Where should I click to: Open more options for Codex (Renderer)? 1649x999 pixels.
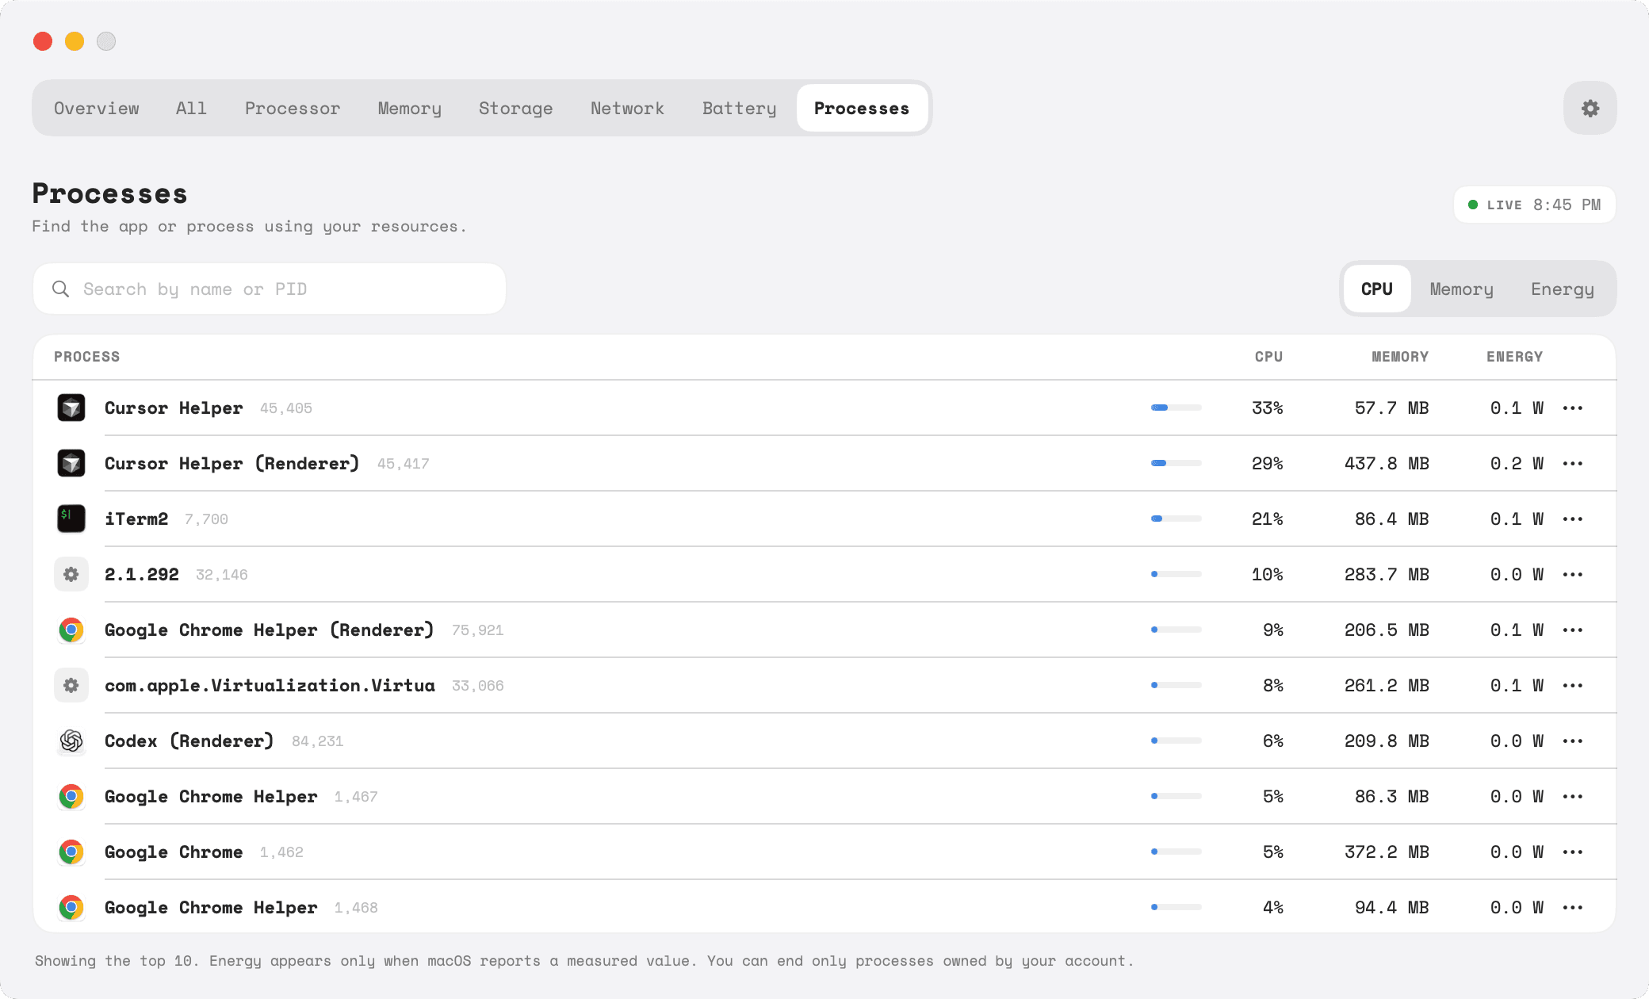click(1573, 741)
